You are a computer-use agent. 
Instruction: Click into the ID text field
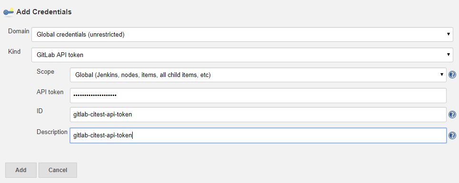(258, 115)
